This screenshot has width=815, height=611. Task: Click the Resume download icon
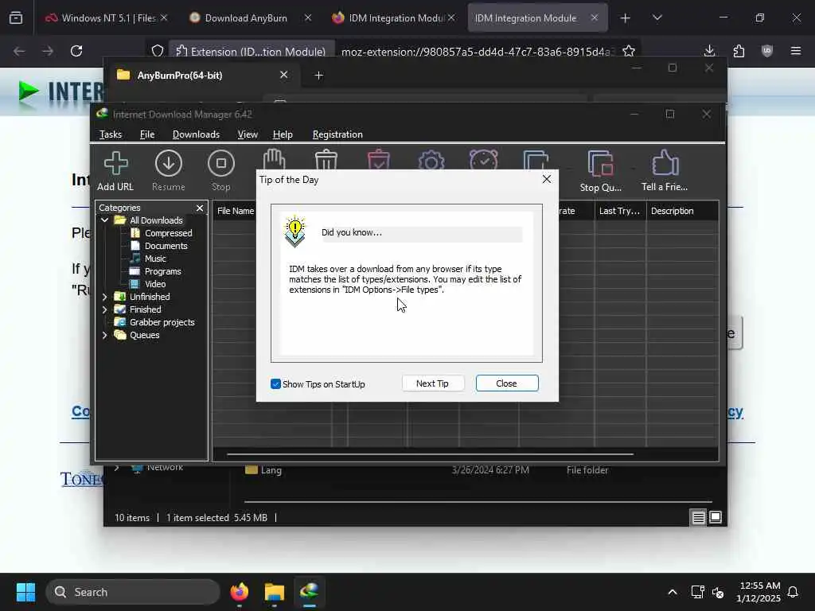point(169,170)
